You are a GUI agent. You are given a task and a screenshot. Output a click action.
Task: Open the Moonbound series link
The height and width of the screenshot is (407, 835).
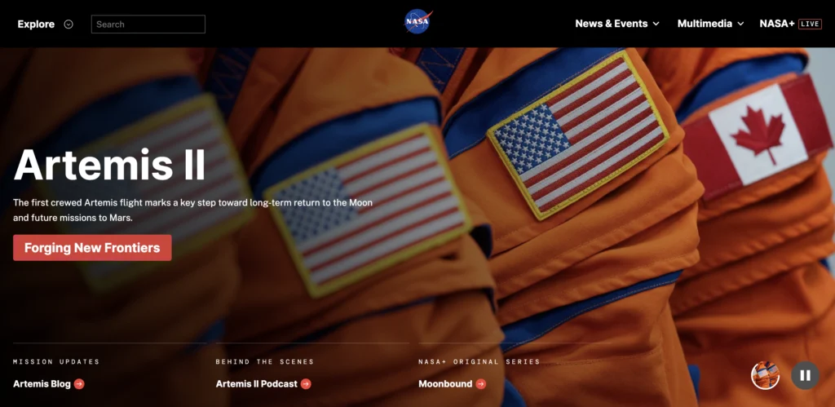coord(445,383)
